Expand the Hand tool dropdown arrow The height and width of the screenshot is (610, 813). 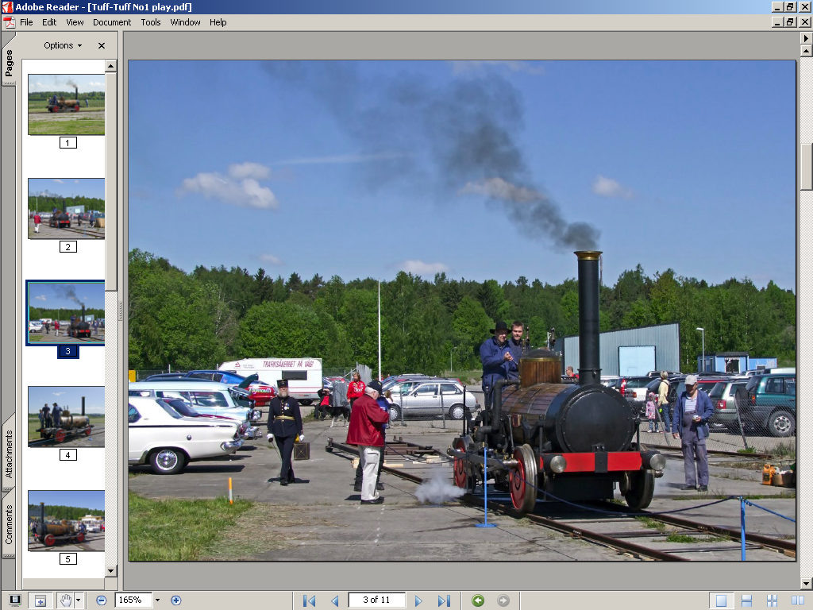coord(78,600)
